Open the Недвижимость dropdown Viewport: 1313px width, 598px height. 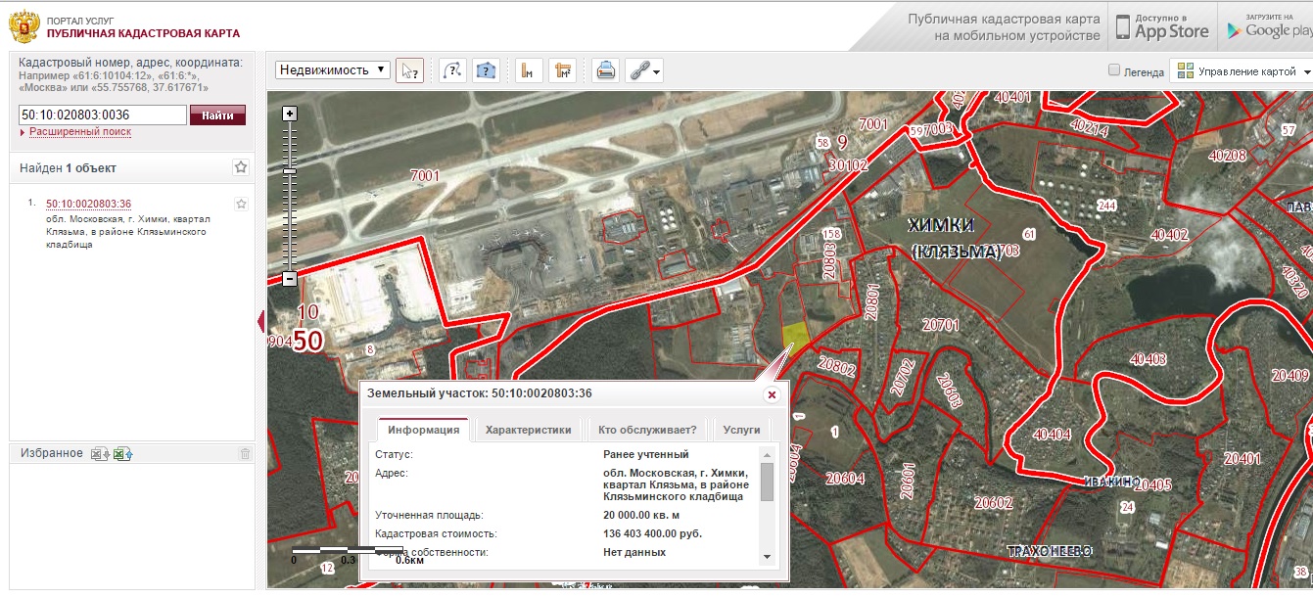click(333, 70)
